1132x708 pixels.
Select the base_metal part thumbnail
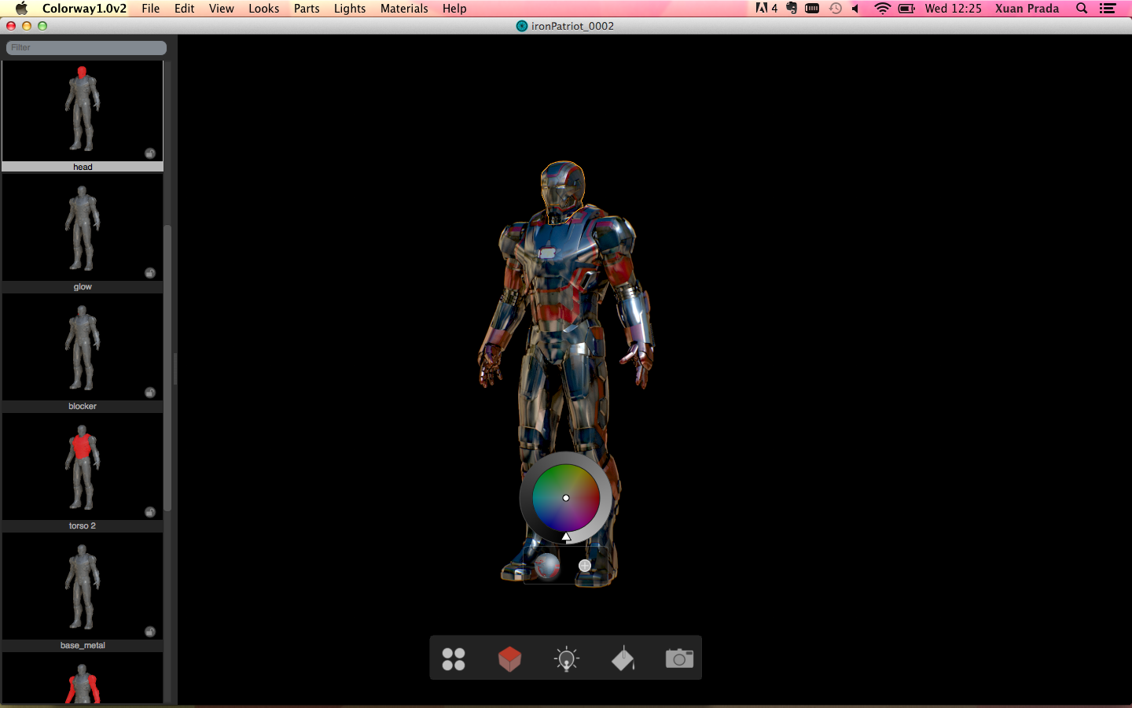[83, 587]
